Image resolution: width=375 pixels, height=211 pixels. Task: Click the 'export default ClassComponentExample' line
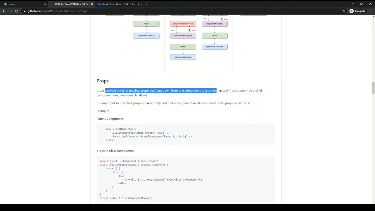[126, 198]
